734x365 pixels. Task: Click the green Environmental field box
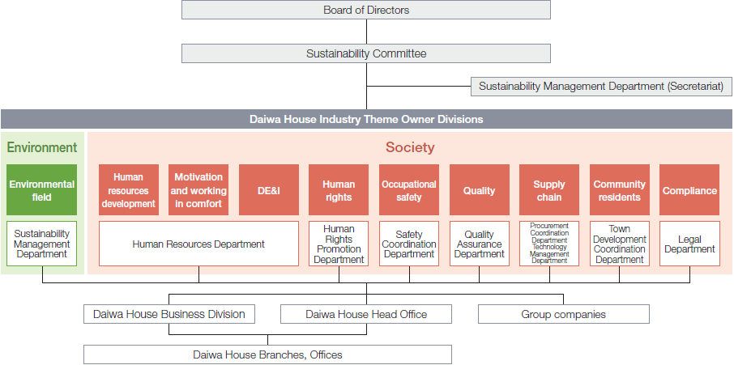[42, 190]
